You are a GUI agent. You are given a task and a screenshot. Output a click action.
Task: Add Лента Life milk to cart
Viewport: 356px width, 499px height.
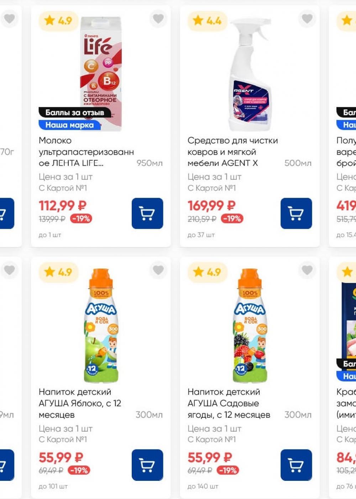point(147,213)
